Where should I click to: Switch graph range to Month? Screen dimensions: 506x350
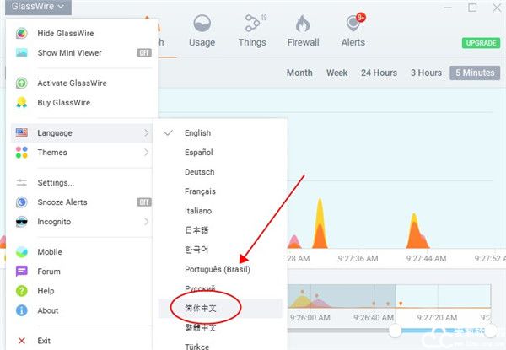[299, 73]
